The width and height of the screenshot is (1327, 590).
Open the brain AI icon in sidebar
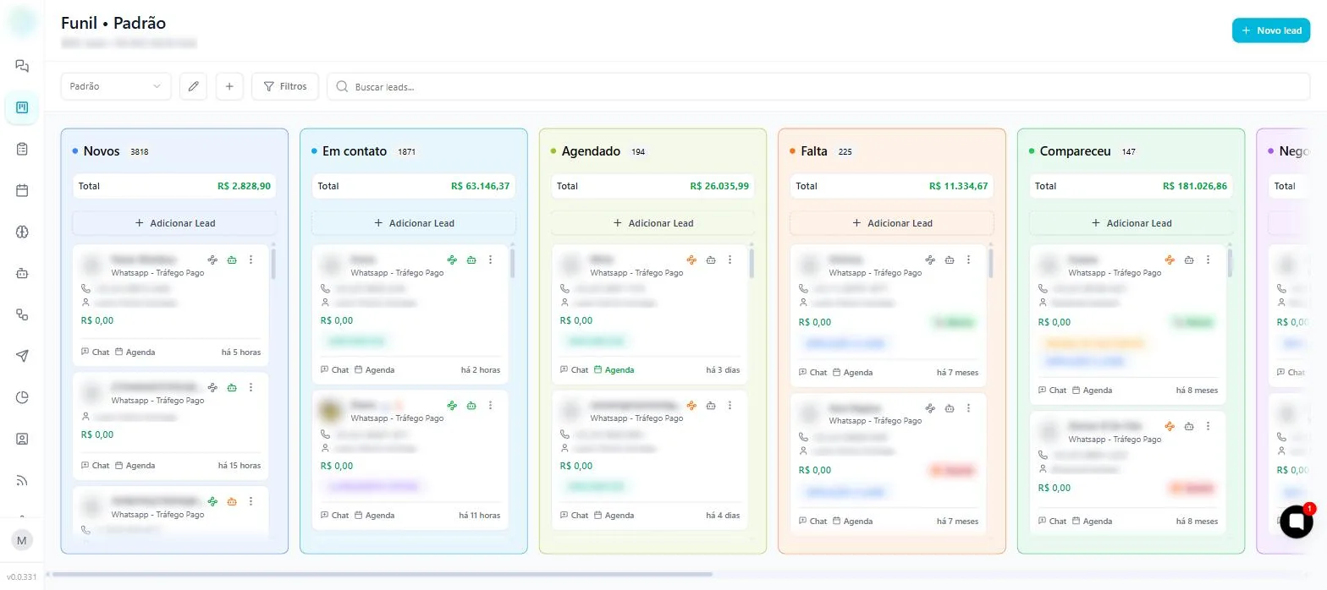(x=22, y=232)
